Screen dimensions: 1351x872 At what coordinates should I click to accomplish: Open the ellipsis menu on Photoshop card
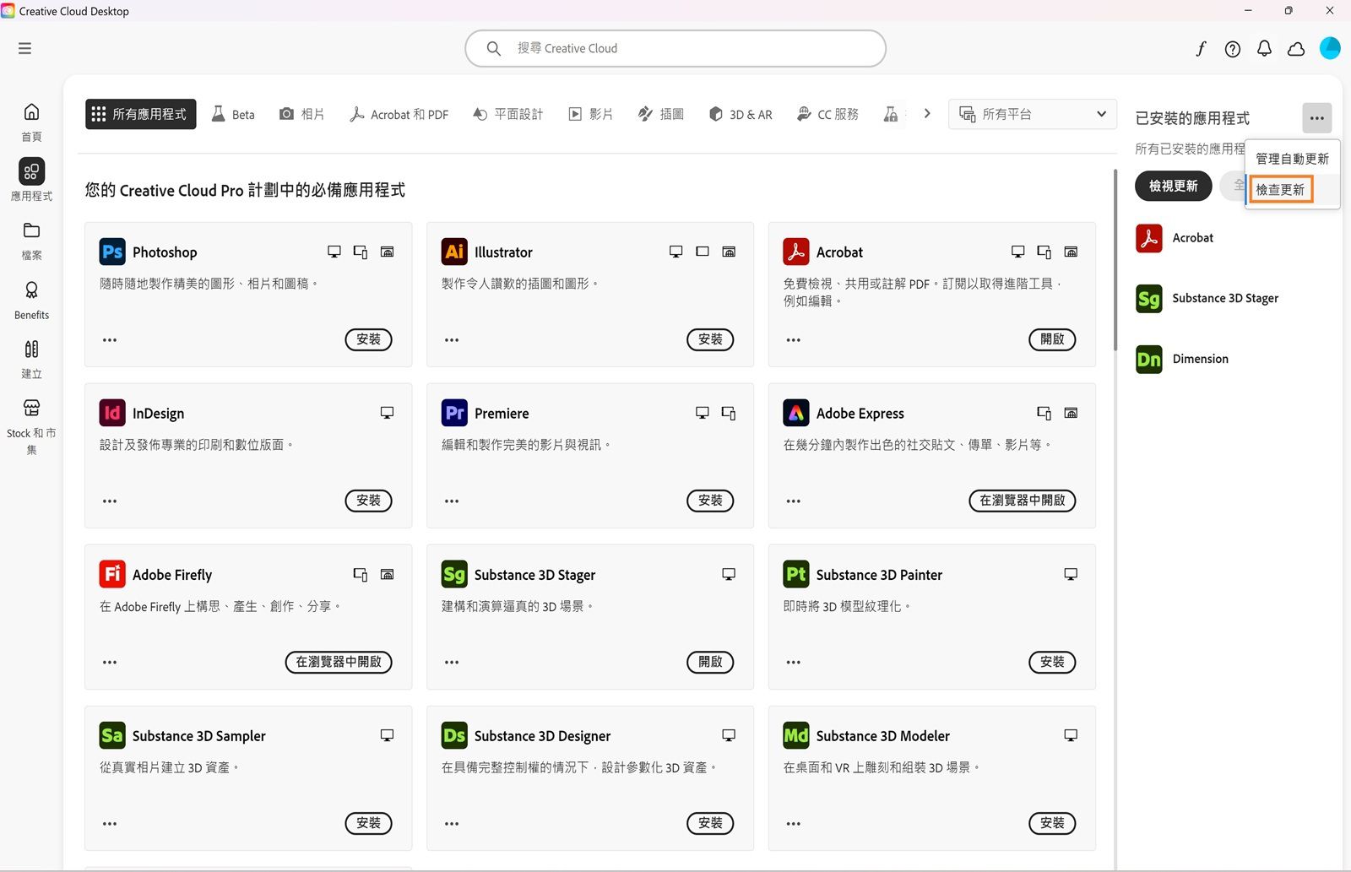tap(109, 339)
